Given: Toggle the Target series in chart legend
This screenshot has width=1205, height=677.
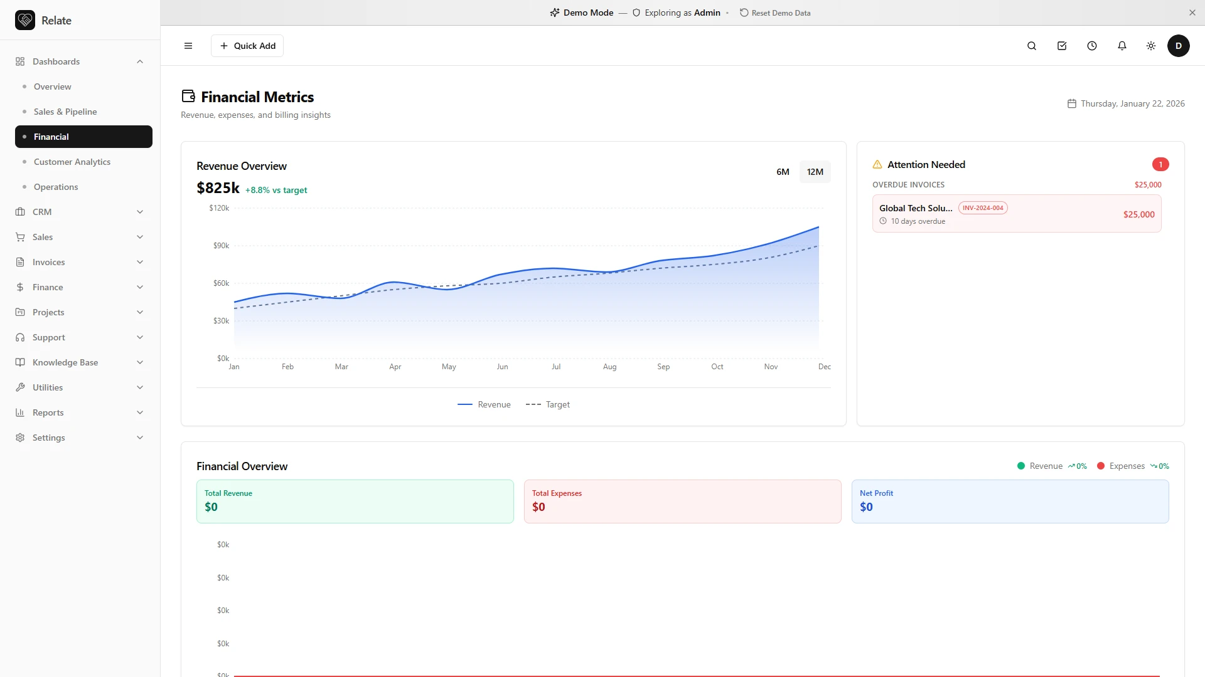Looking at the screenshot, I should (548, 405).
